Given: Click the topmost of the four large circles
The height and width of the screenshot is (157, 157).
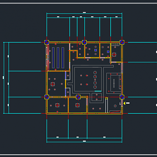Looking at the screenshot, I should point(95,73).
